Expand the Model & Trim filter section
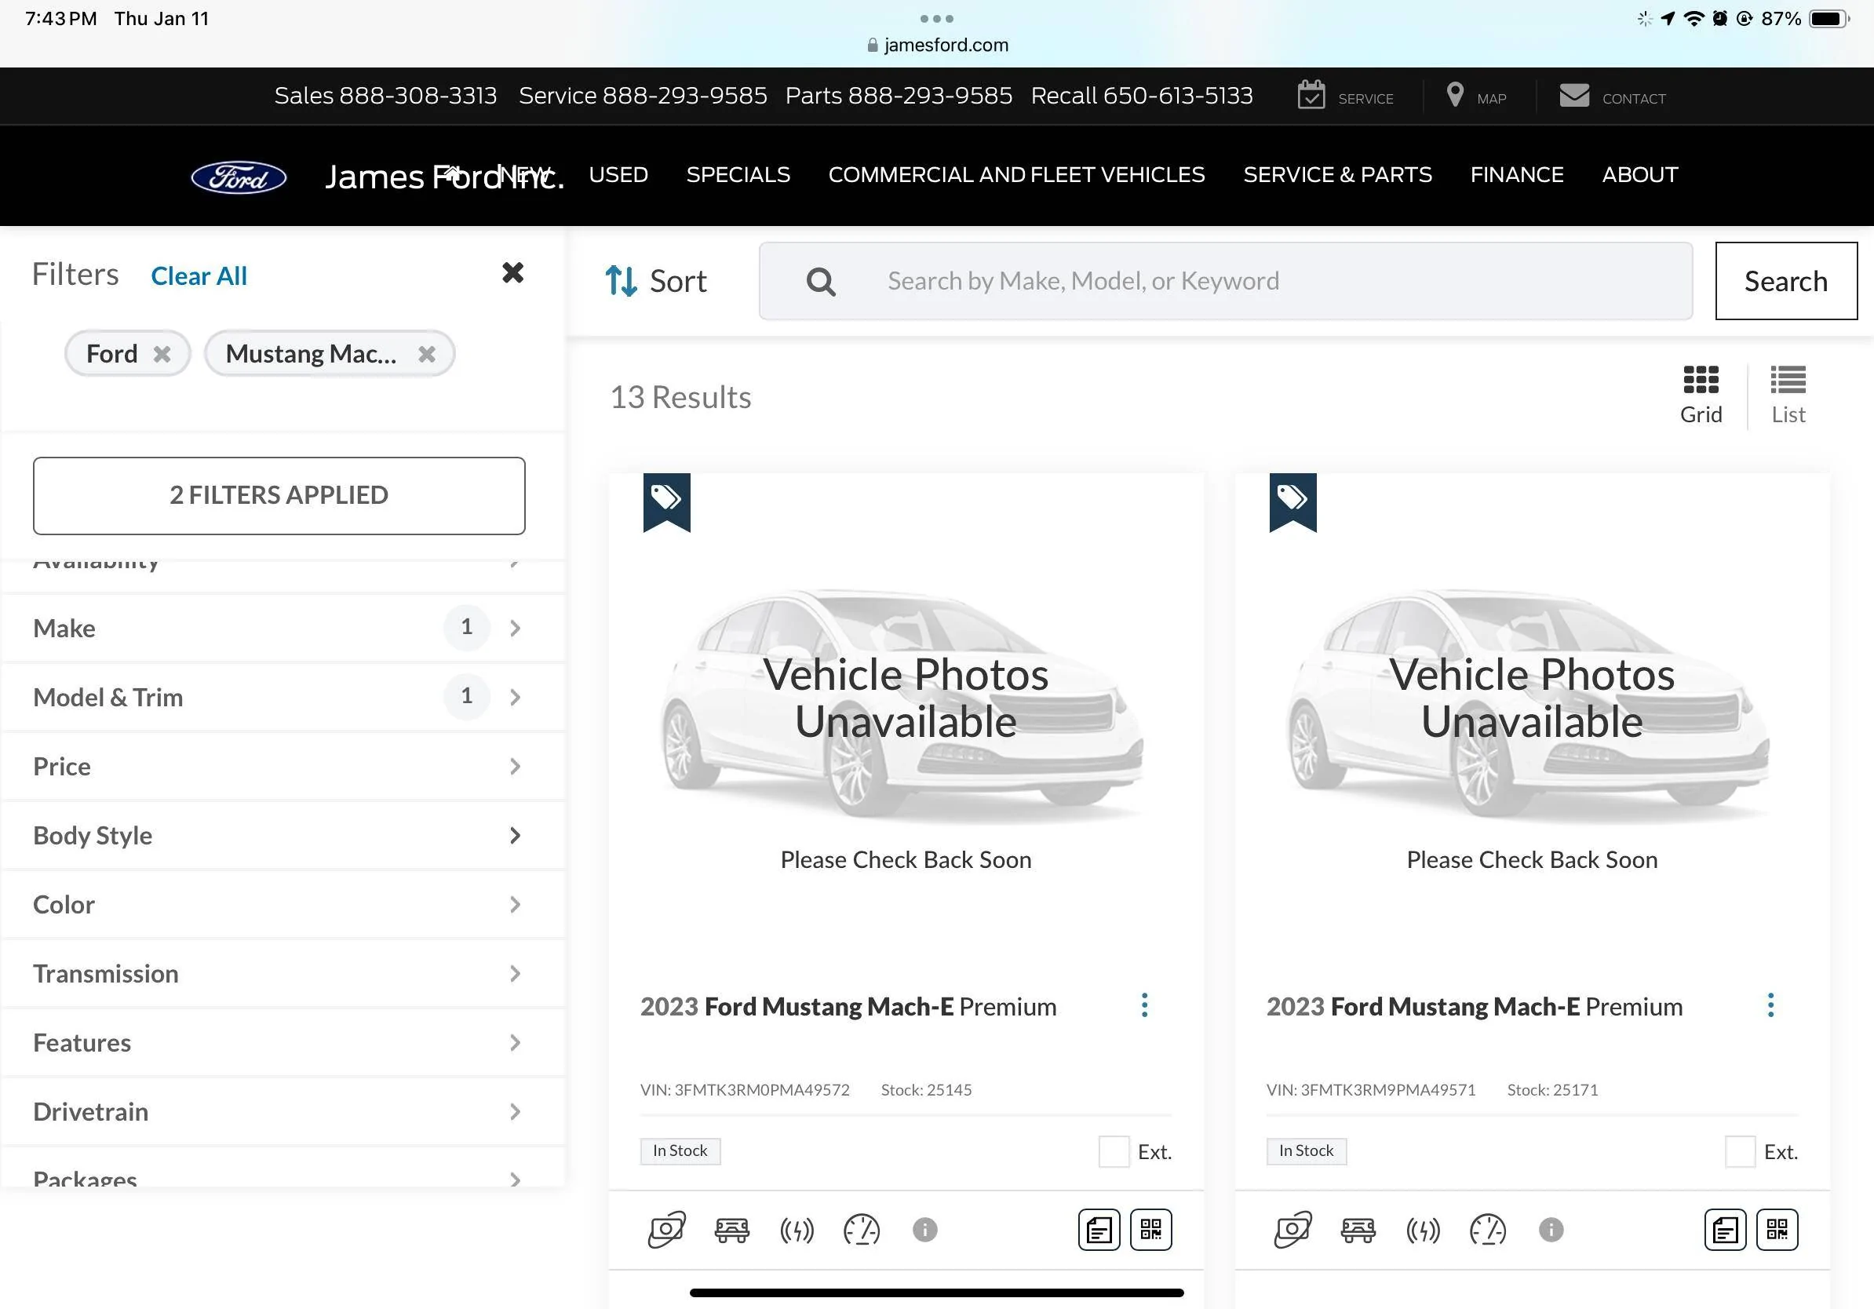 [x=283, y=697]
